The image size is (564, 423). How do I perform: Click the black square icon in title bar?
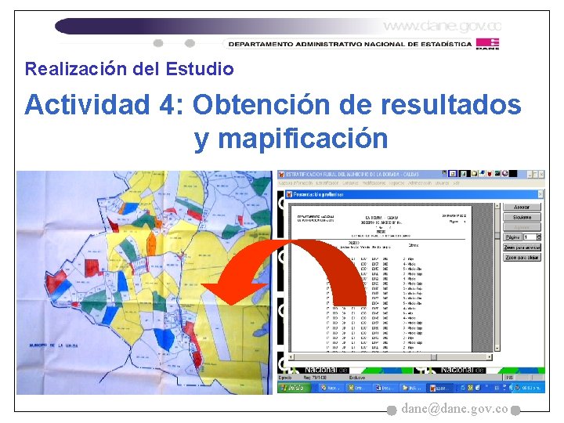point(513,174)
